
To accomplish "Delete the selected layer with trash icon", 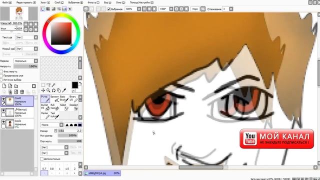I will tap(22, 92).
